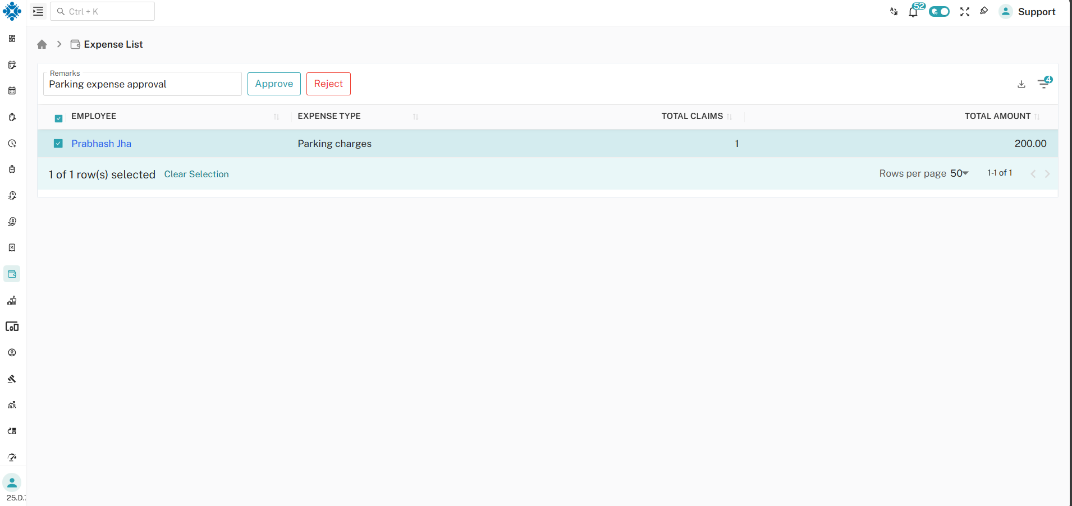Open the filter icon with badge 4

click(1043, 84)
